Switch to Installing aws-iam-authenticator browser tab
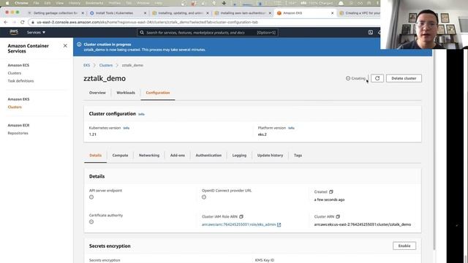This screenshot has width=468, height=263. [243, 13]
